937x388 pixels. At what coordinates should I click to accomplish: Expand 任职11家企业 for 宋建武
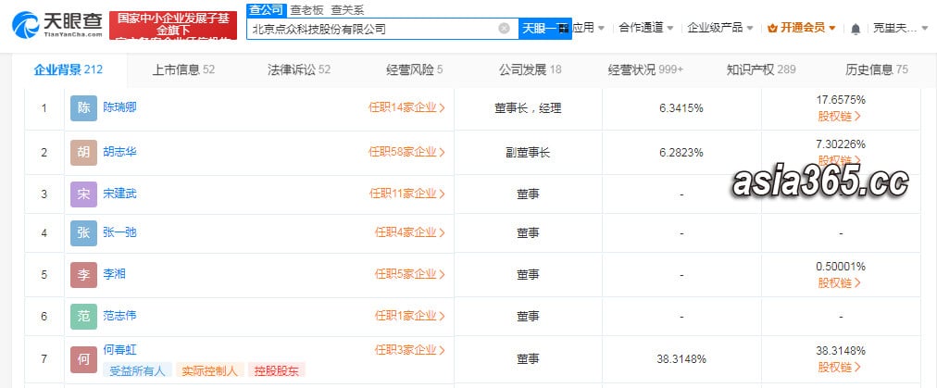[407, 194]
